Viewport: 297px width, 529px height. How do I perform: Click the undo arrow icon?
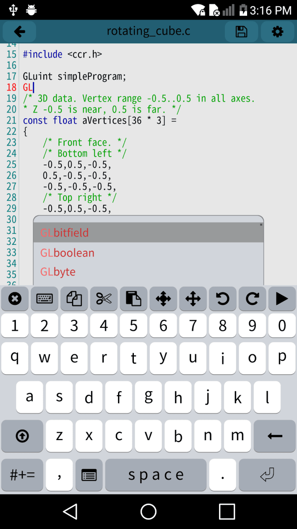coord(223,298)
